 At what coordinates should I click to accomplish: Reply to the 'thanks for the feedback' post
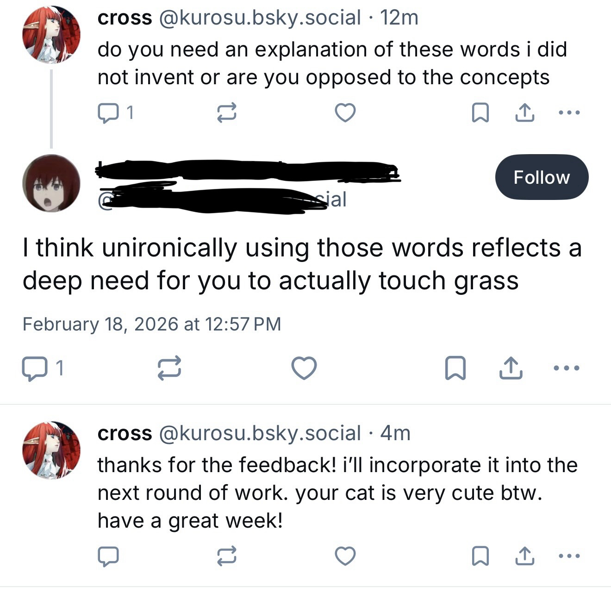(x=108, y=556)
